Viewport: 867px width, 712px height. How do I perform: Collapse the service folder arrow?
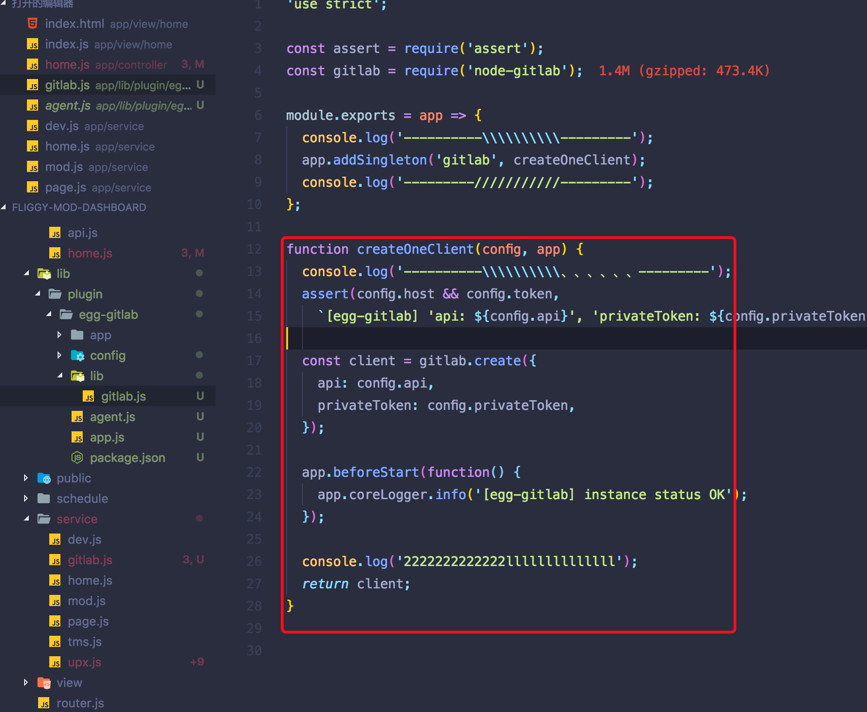pos(26,519)
